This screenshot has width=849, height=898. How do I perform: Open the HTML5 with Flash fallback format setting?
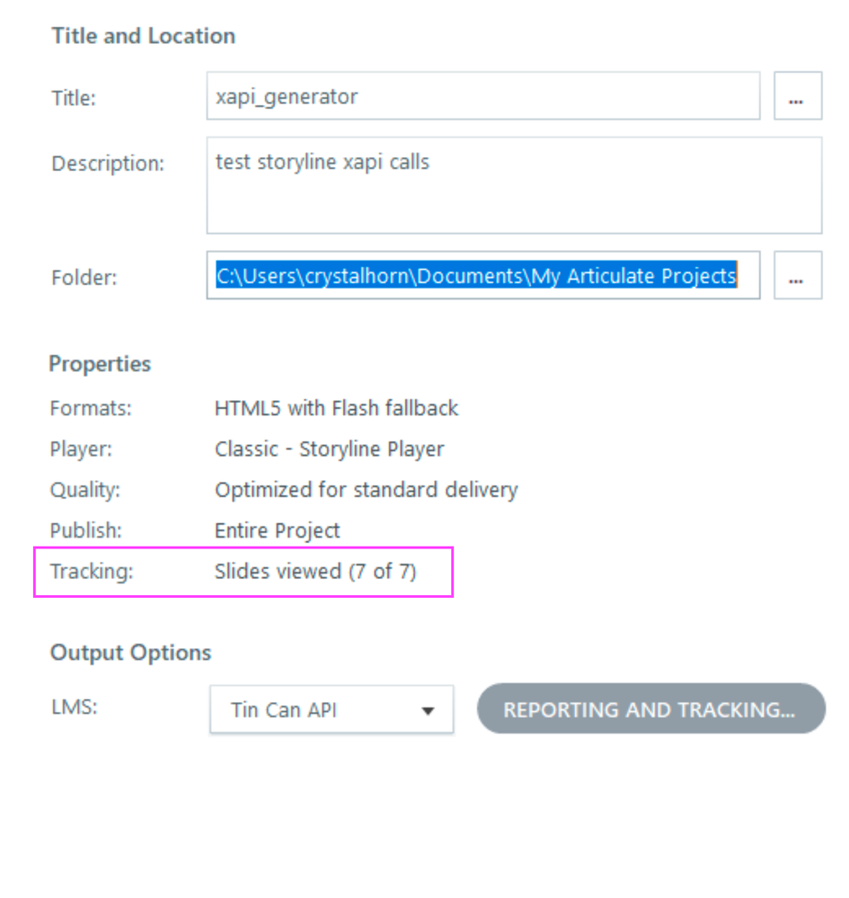point(336,408)
